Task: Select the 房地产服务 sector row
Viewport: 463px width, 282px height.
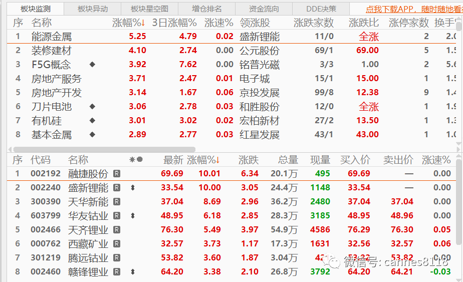Action: (x=232, y=79)
